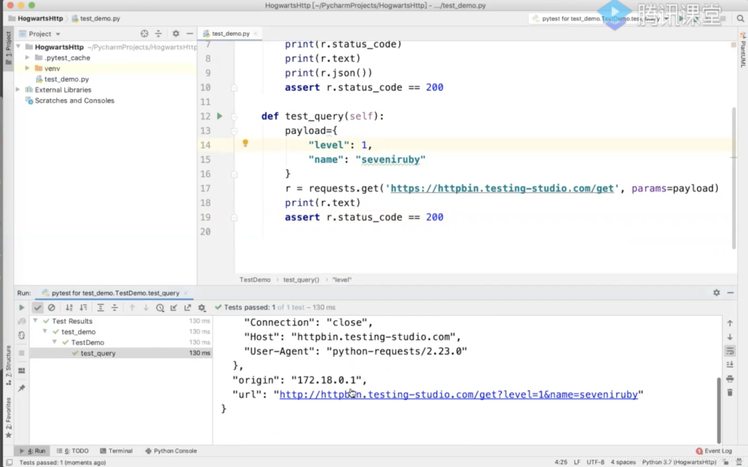The width and height of the screenshot is (748, 467).
Task: Click the console vertical scrollbar
Action: tap(719, 410)
